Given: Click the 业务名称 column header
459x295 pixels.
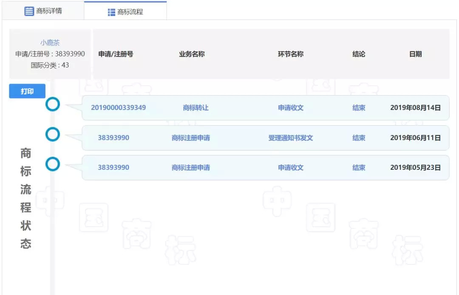Looking at the screenshot, I should [192, 54].
